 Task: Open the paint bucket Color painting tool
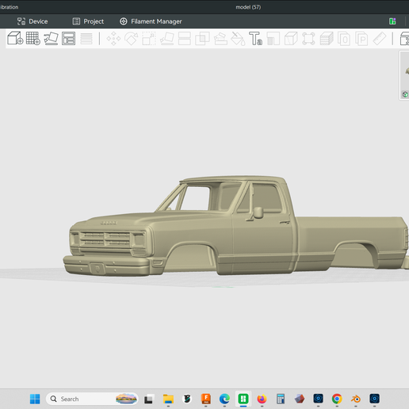[x=238, y=39]
